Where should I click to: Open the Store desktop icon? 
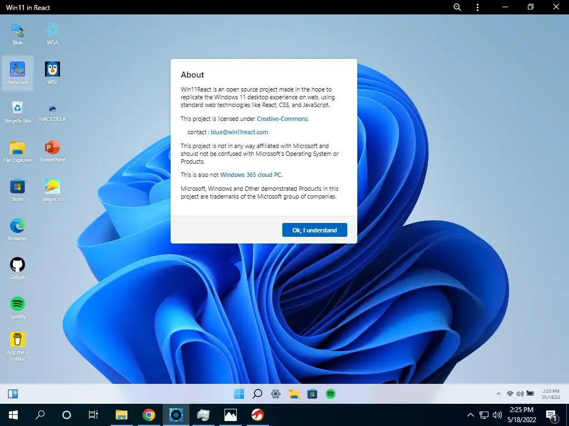pyautogui.click(x=17, y=190)
